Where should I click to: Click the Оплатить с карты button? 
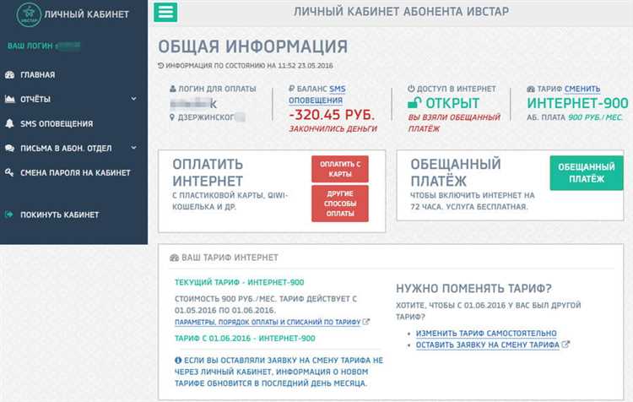(340, 169)
